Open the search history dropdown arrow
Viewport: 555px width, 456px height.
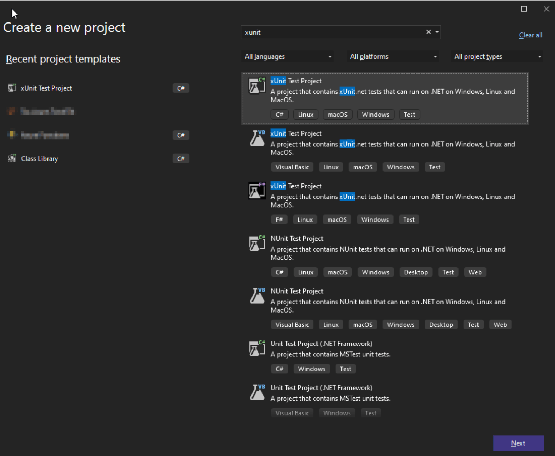[x=437, y=32]
